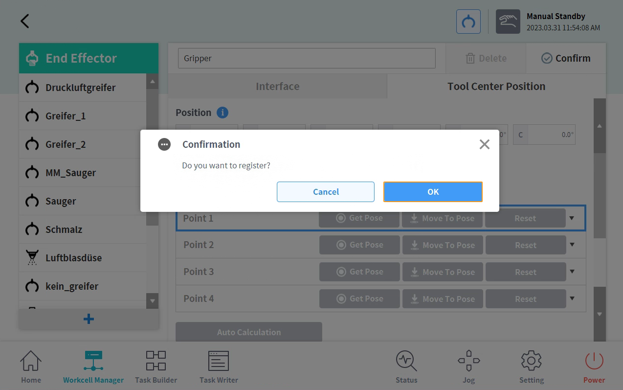623x390 pixels.
Task: Open the Status monitor
Action: (x=406, y=367)
